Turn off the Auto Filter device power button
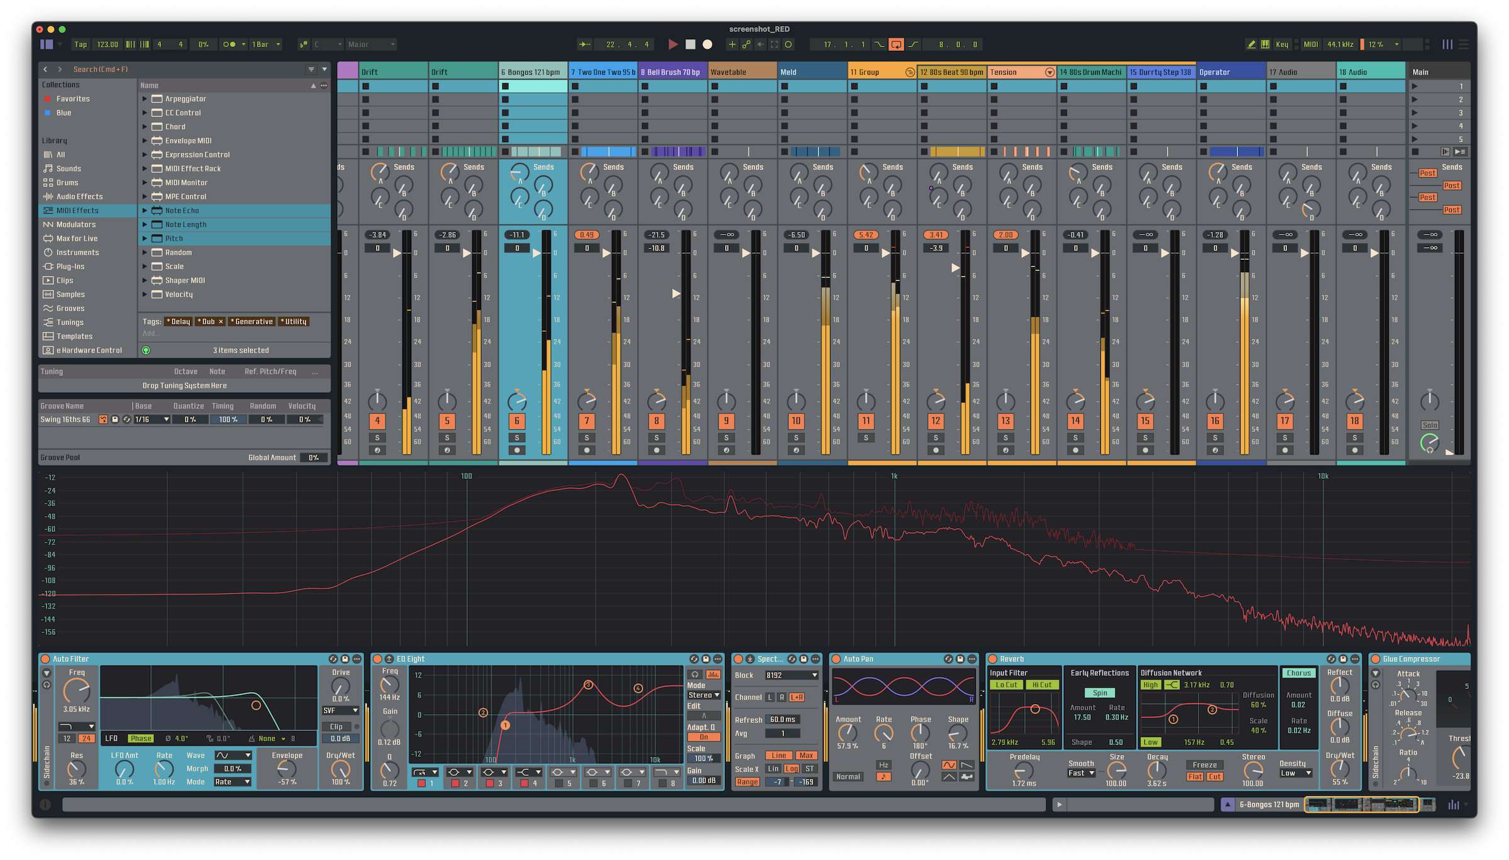 [x=45, y=659]
